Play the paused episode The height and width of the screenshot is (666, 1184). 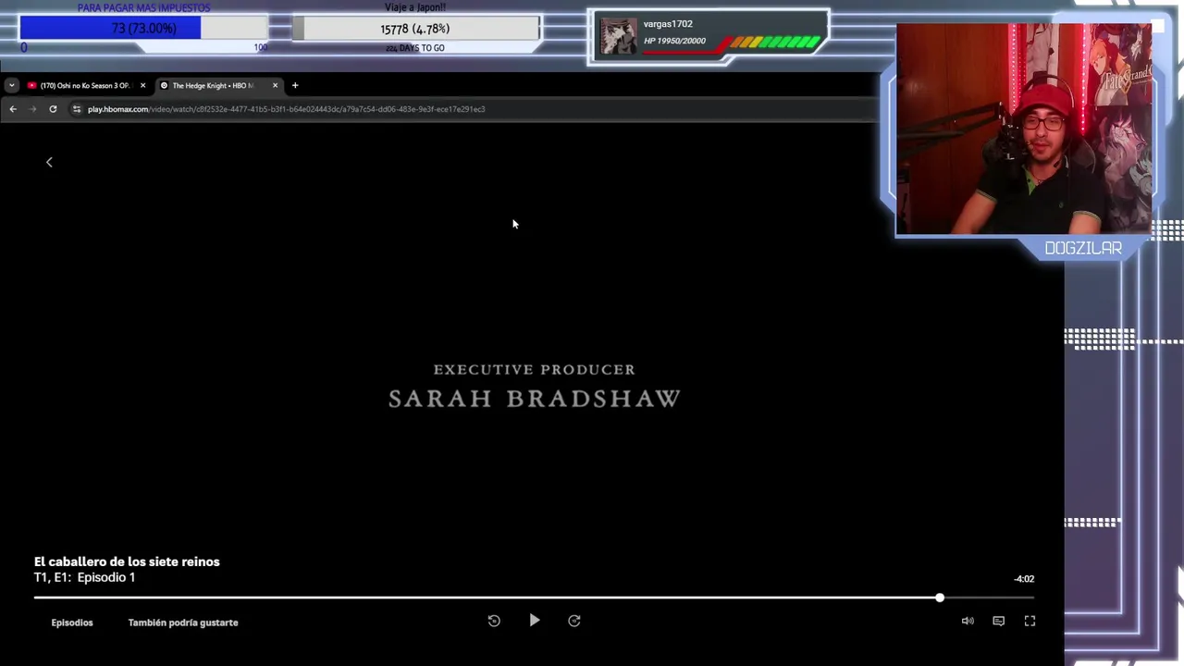[x=535, y=621]
